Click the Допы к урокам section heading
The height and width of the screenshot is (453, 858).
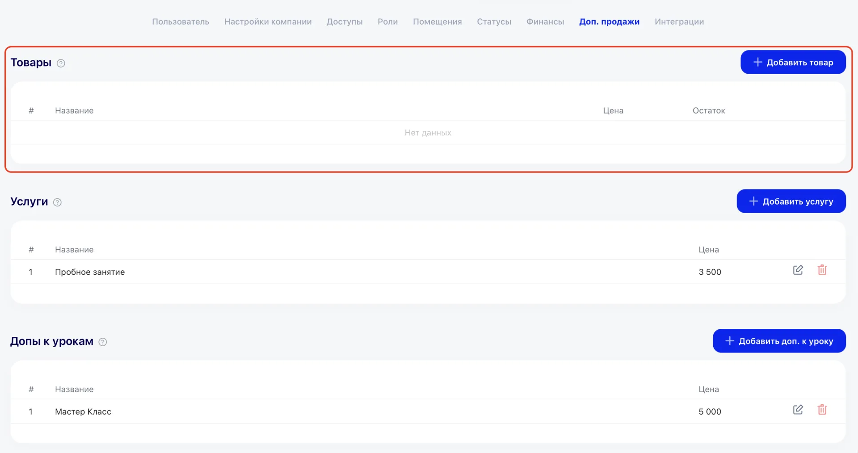click(52, 341)
